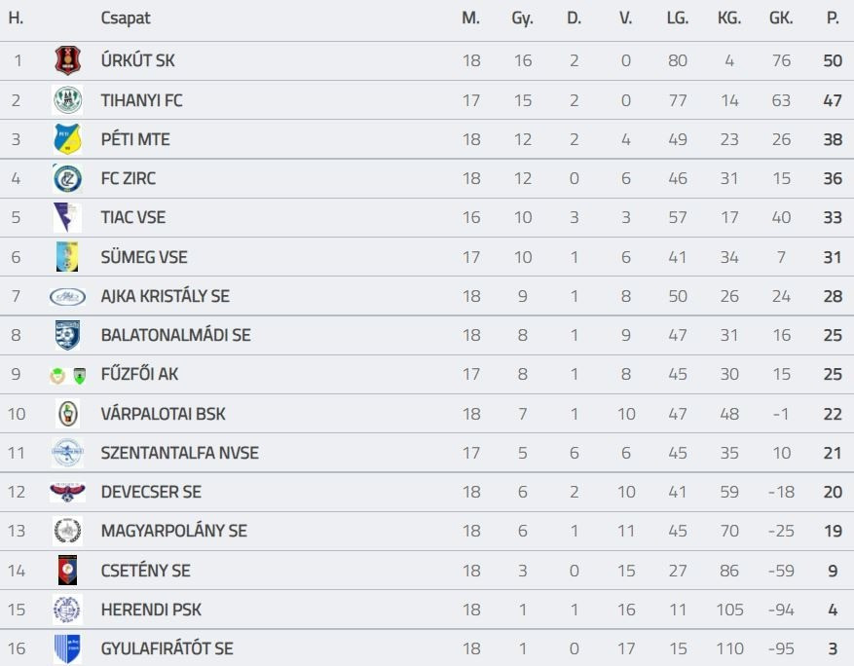The height and width of the screenshot is (666, 854).
Task: Click the Herendi PSK team name
Action: [151, 610]
